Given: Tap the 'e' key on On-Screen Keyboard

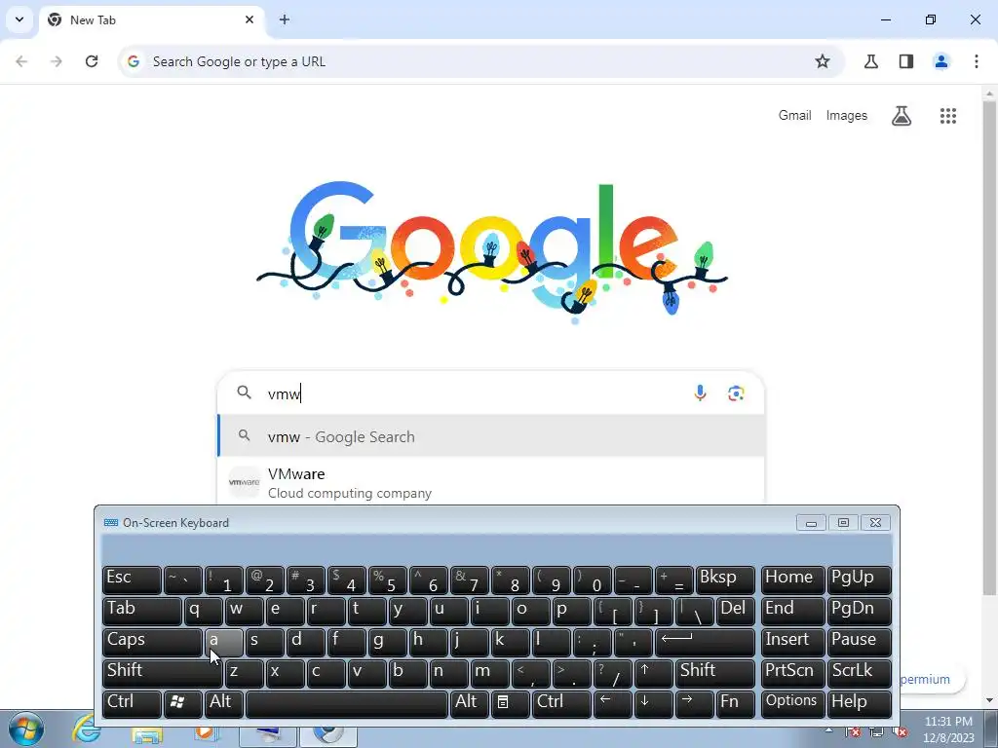Looking at the screenshot, I should pos(286,612).
